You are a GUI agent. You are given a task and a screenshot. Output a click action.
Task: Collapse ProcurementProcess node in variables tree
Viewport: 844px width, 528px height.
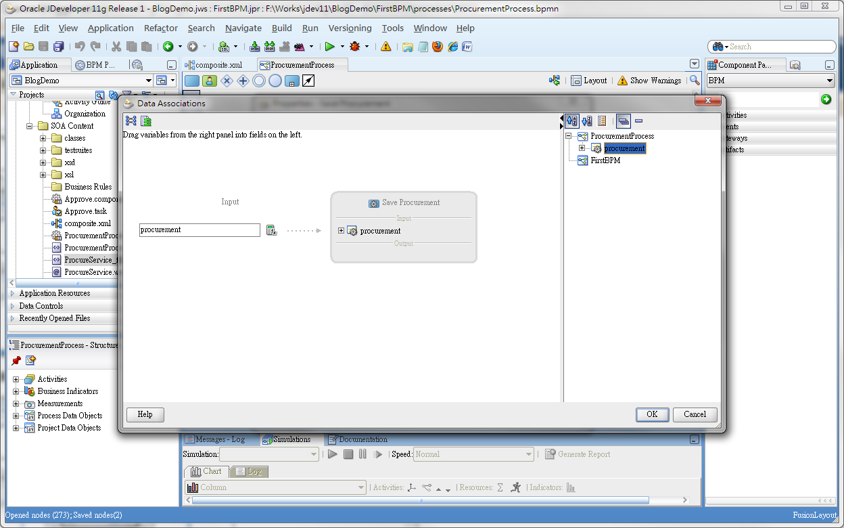coord(568,136)
